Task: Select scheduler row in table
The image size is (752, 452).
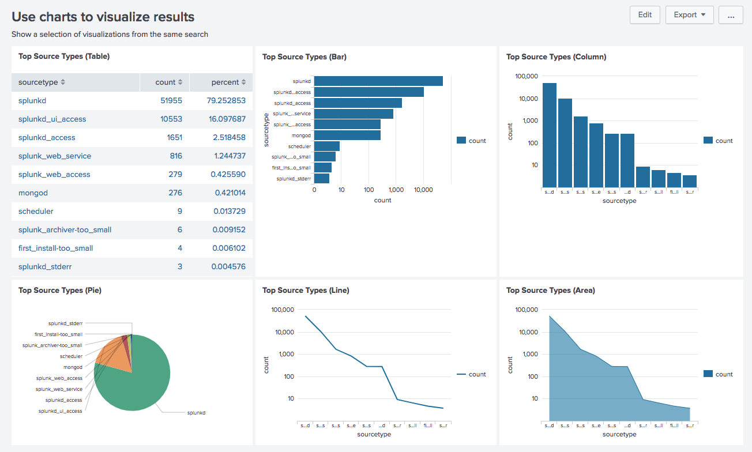Action: pos(132,212)
